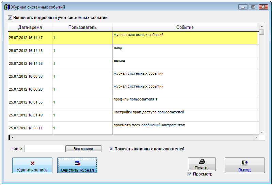Select row dated 25.07.2012 16:01:55
This screenshot has height=185, width=272.
pyautogui.click(x=133, y=103)
